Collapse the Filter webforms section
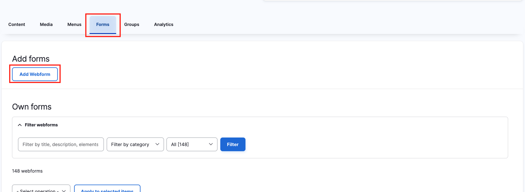 click(x=38, y=125)
